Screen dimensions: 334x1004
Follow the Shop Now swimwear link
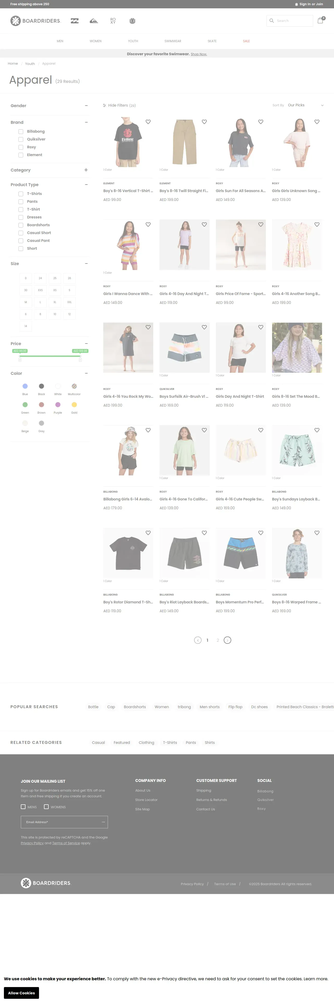pyautogui.click(x=199, y=54)
